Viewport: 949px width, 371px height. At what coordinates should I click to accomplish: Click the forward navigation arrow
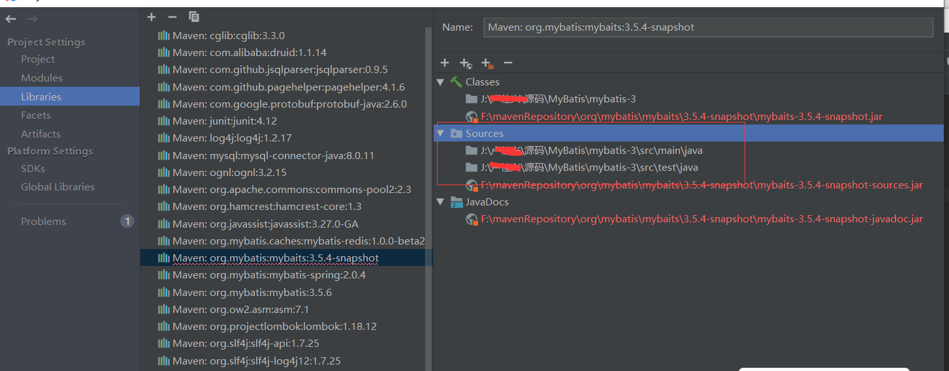32,19
